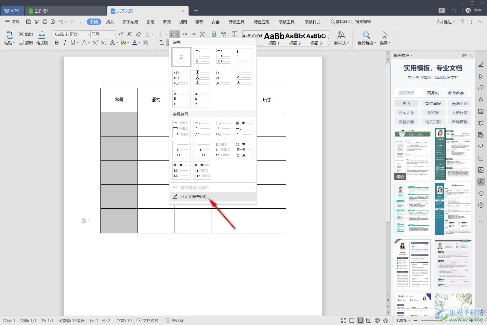Image resolution: width=487 pixels, height=325 pixels.
Task: Switch to page layout view
Action: coord(361,320)
